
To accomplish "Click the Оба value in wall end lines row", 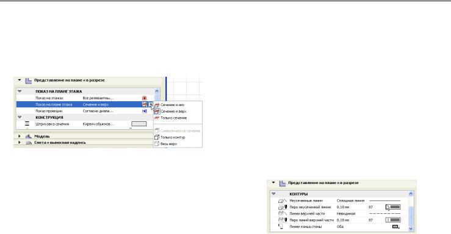I will point(340,227).
